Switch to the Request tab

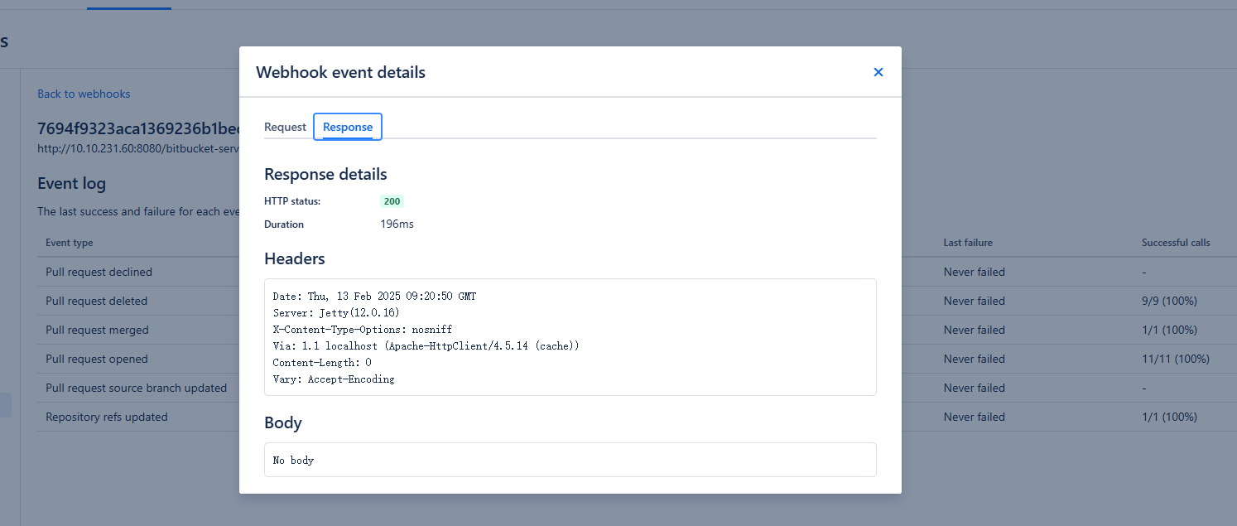[285, 127]
